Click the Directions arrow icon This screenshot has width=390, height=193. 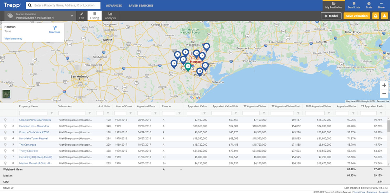[x=54, y=28]
